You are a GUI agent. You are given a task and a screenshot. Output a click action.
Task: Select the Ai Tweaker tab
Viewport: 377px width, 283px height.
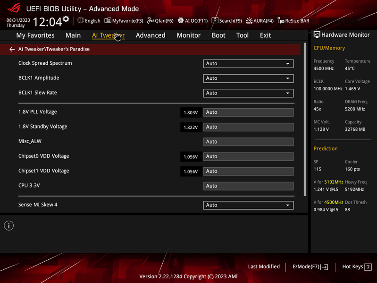click(x=108, y=35)
